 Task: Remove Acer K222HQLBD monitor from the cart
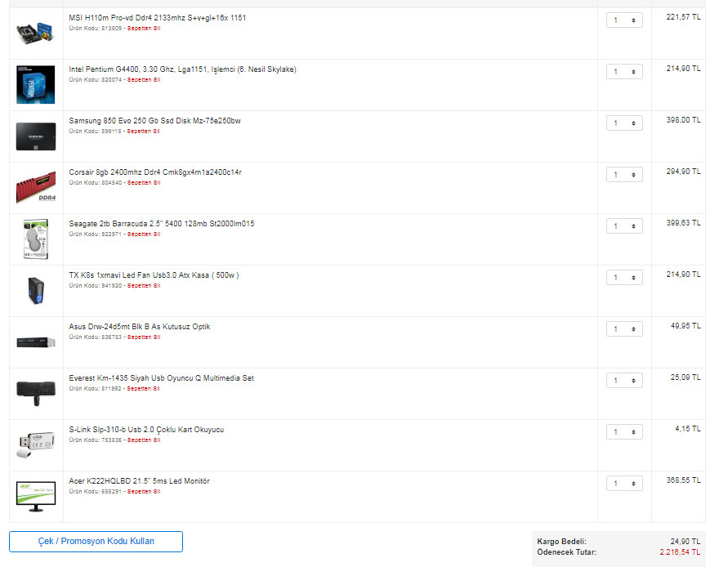[x=144, y=491]
